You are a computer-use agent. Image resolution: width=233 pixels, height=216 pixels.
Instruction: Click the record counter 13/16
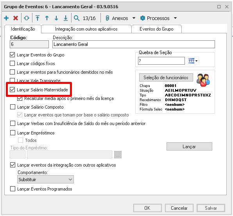89,18
